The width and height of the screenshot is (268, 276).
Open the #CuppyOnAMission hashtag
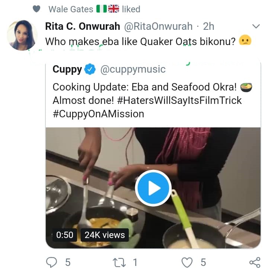(x=98, y=114)
